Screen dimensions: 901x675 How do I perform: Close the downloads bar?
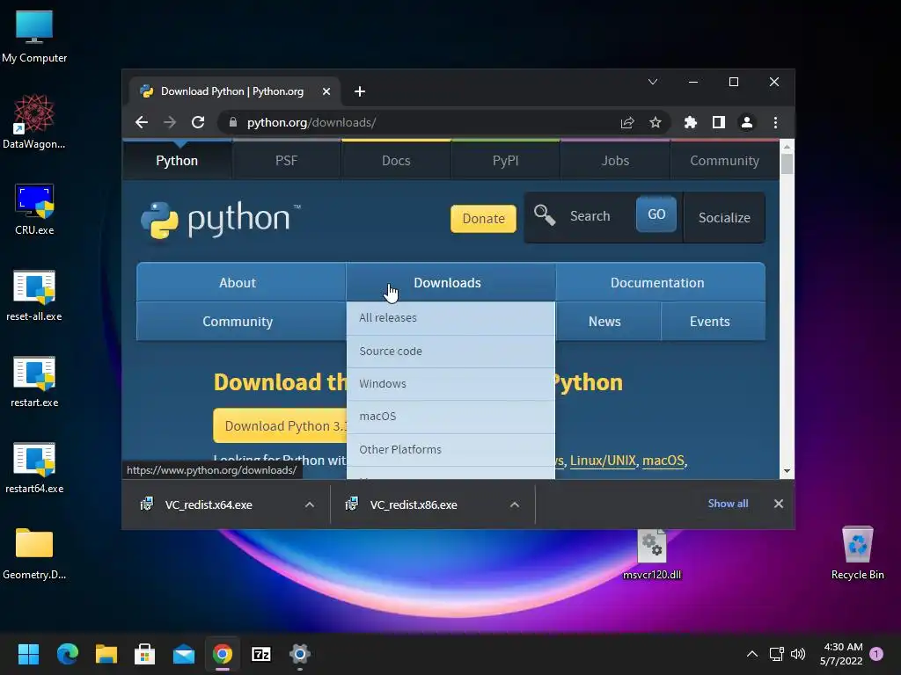click(x=778, y=504)
